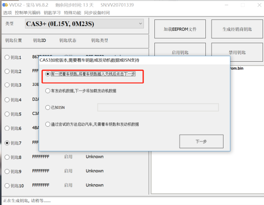Select 钥匙2 radio button
The height and width of the screenshot is (205, 264).
point(7,71)
